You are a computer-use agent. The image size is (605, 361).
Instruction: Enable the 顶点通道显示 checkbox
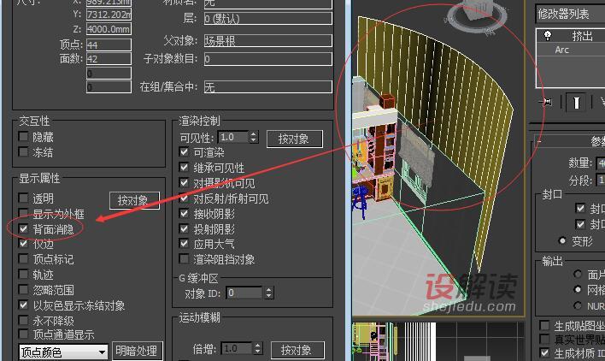click(x=24, y=334)
